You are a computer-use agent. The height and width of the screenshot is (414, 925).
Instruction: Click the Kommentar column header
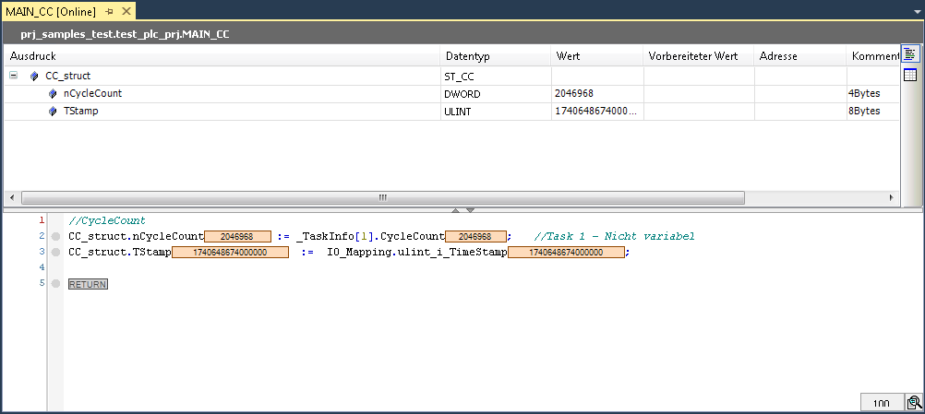tap(873, 56)
